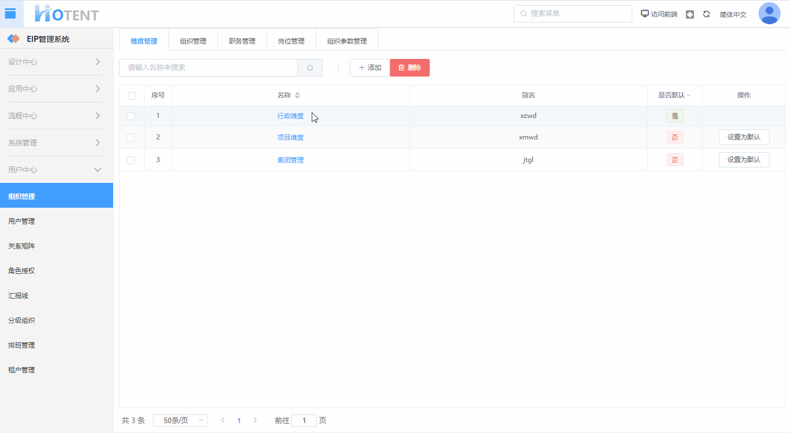Screen dimensions: 790x433
Task: Click the refresh icon in header
Action: [706, 14]
